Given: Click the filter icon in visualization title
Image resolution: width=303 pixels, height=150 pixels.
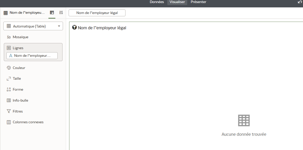Looking at the screenshot, I should coord(74,28).
